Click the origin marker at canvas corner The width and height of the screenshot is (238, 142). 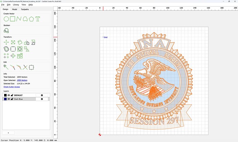pyautogui.click(x=100, y=135)
